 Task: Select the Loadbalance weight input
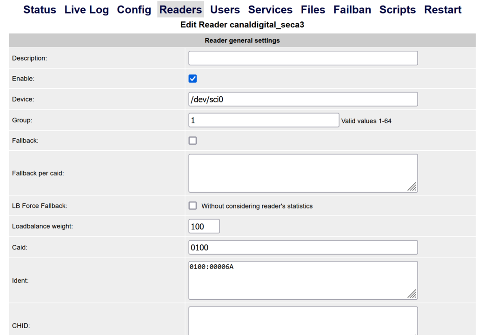click(x=204, y=227)
